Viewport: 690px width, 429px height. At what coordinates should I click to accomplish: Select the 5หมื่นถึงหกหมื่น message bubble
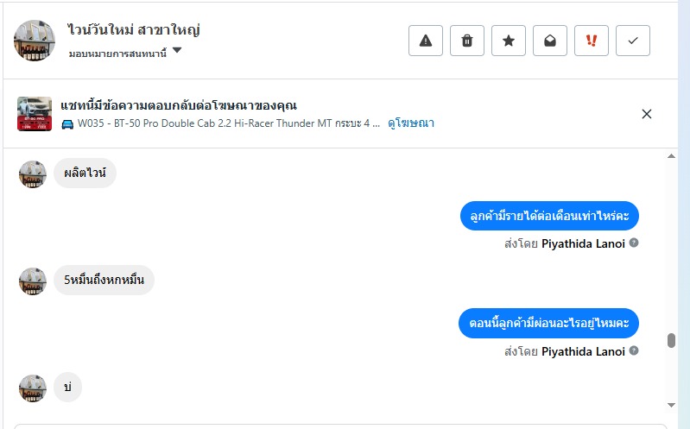(x=104, y=281)
